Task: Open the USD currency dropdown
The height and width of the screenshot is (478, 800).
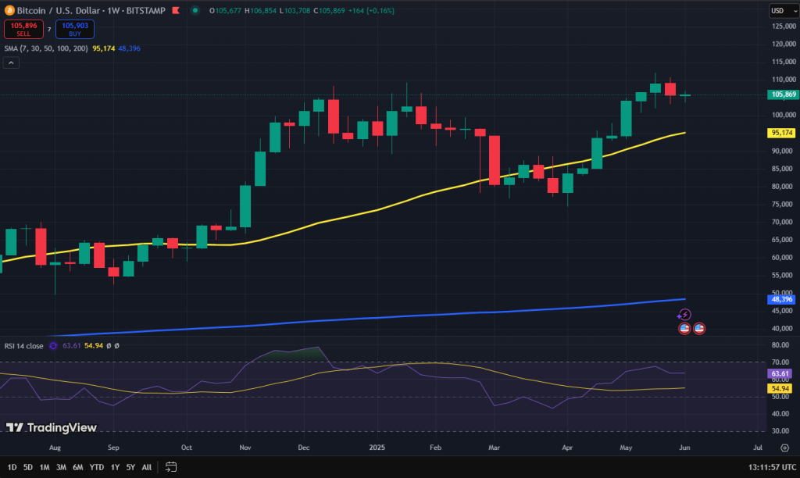Action: [x=783, y=10]
